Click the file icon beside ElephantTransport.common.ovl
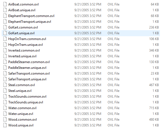Image resolution: width=166 pixels, height=133 pixels. [5, 16]
